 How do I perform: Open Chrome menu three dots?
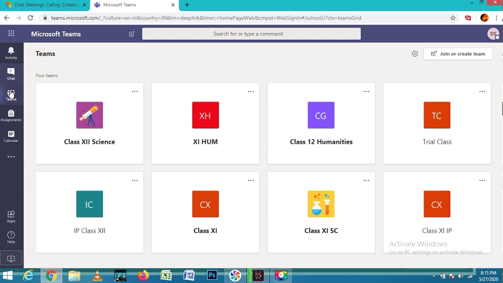[x=497, y=18]
